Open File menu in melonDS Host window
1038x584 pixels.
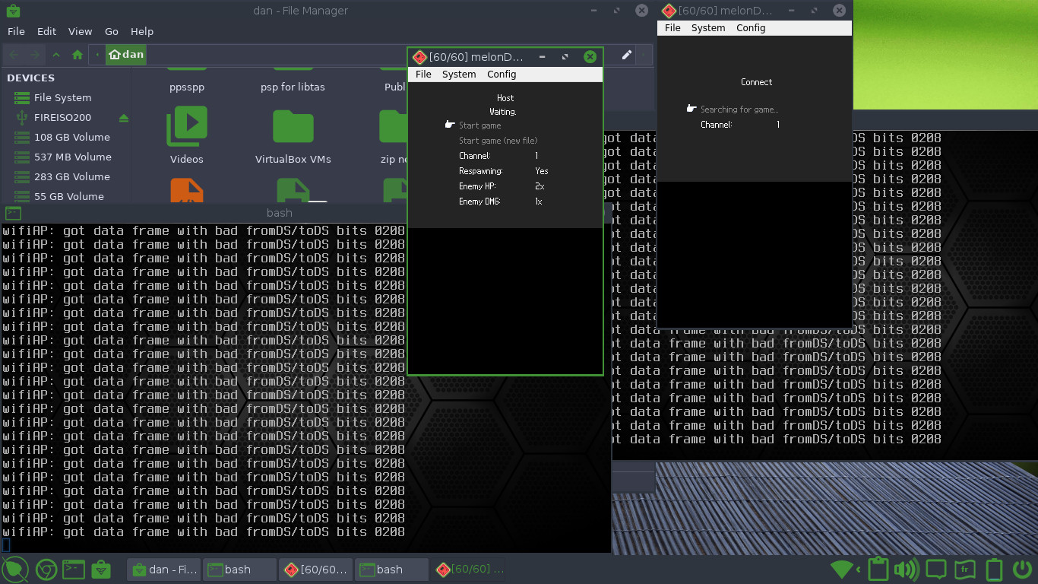423,74
